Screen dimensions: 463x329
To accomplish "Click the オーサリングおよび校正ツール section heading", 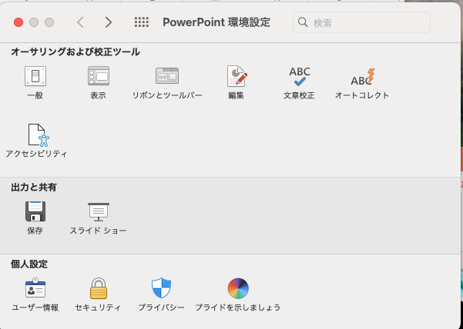I will point(75,52).
